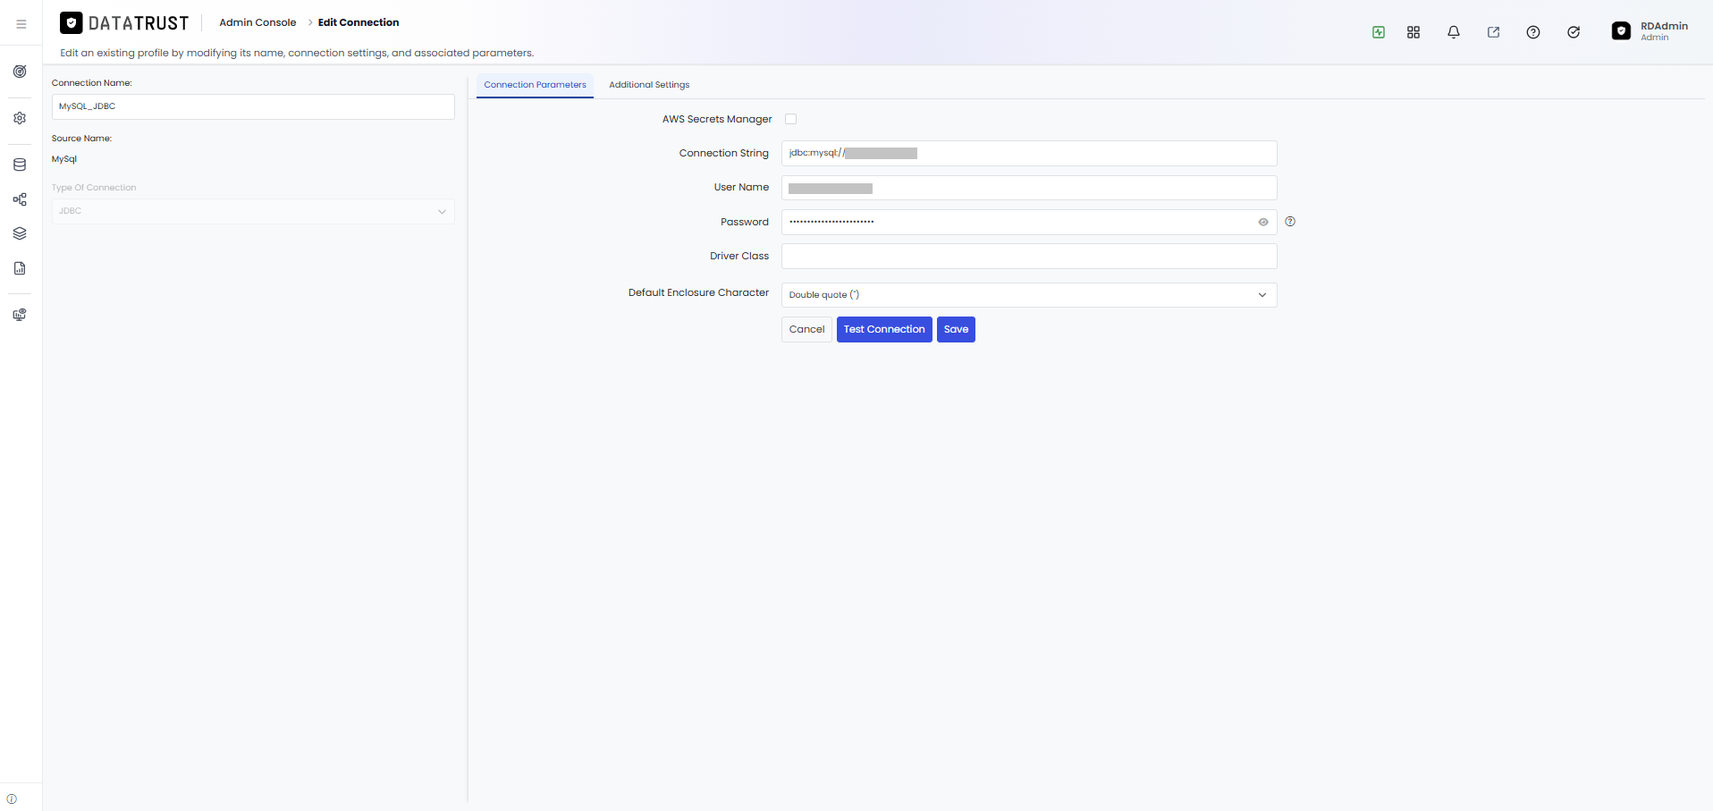
Task: Click the Edit Connection breadcrumb
Action: click(359, 22)
